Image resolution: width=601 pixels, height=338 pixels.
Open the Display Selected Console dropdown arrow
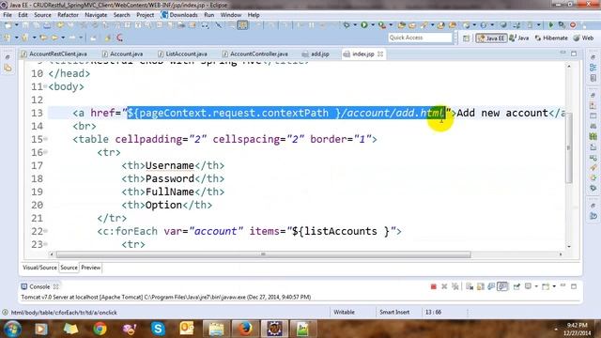coord(536,286)
